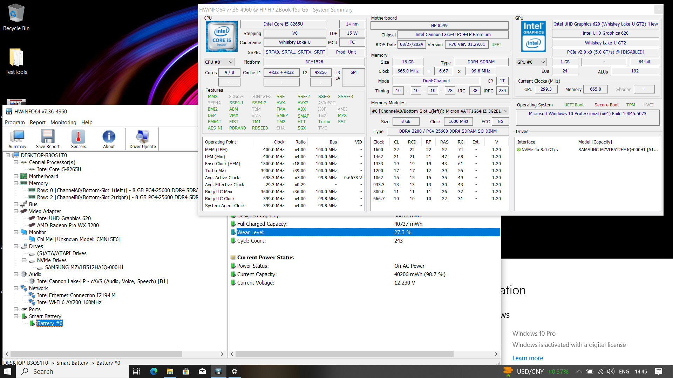Open the memory module selector dropdown
The width and height of the screenshot is (673, 378).
pyautogui.click(x=440, y=111)
